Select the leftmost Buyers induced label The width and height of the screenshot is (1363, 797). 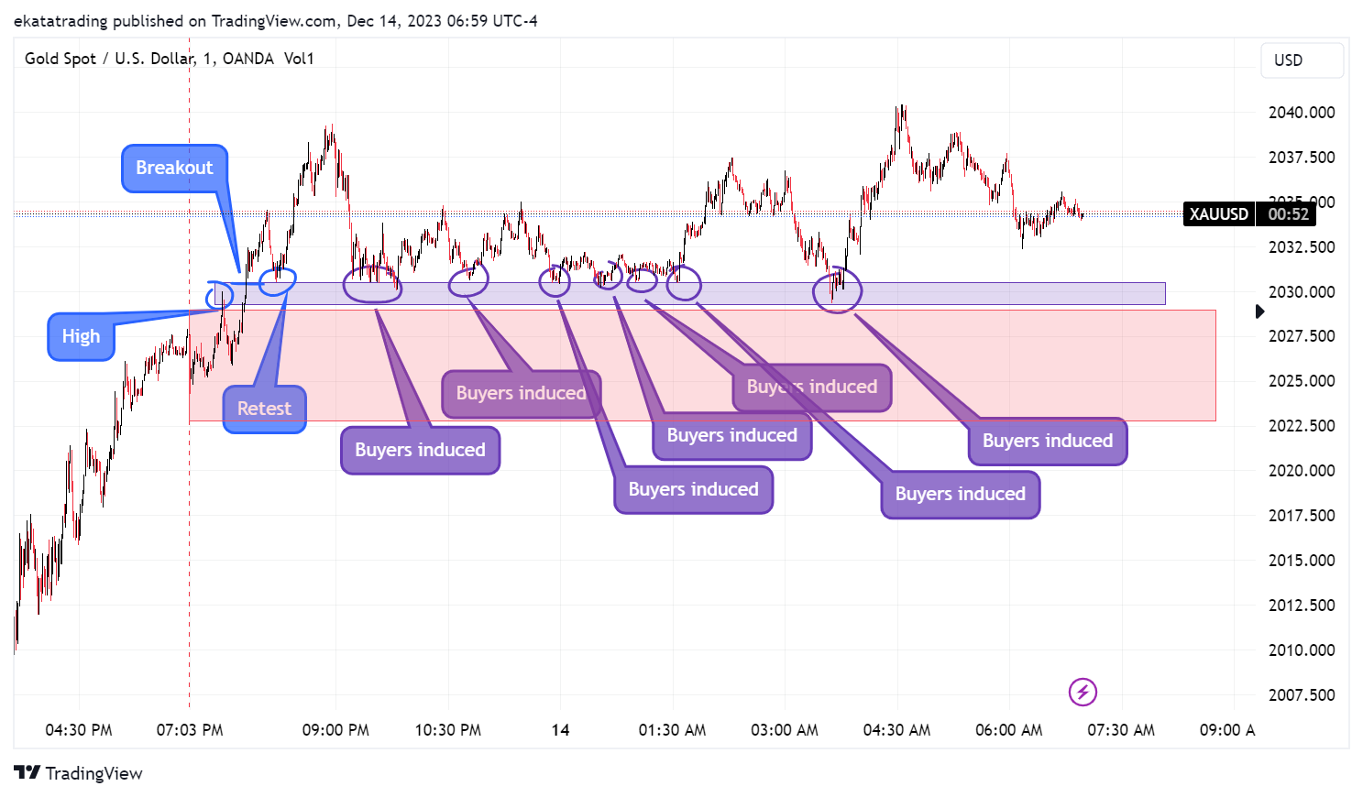click(x=420, y=451)
